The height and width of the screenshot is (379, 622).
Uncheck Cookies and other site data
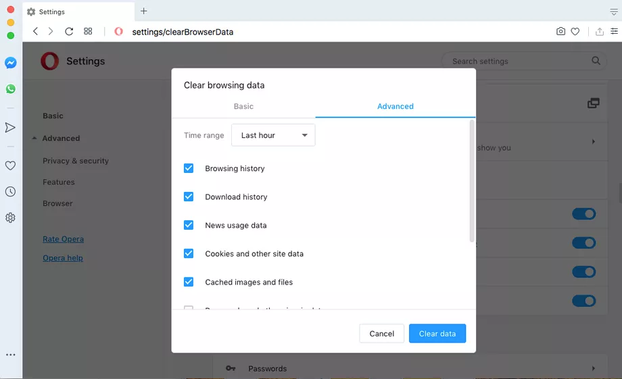click(189, 253)
